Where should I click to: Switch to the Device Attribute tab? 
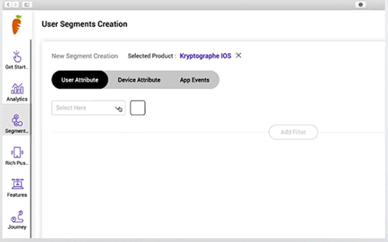coord(139,80)
